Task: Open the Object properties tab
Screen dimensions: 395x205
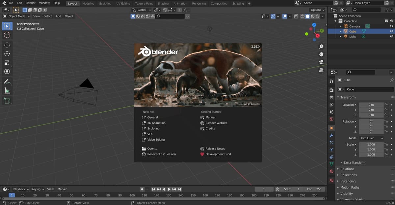Action: coord(331,128)
